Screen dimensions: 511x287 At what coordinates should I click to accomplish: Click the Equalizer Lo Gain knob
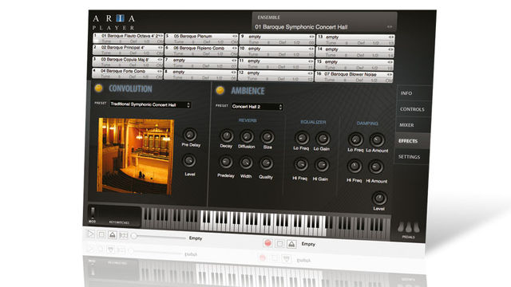coord(323,139)
